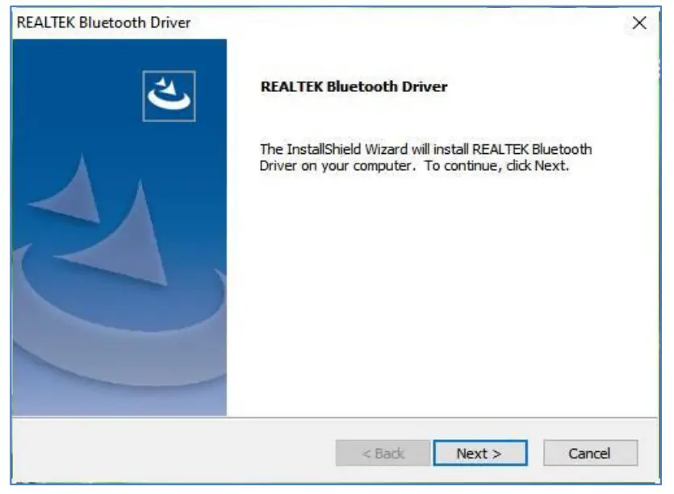Screen dimensions: 674x494
Task: Click Next to continue installation
Action: (x=480, y=453)
